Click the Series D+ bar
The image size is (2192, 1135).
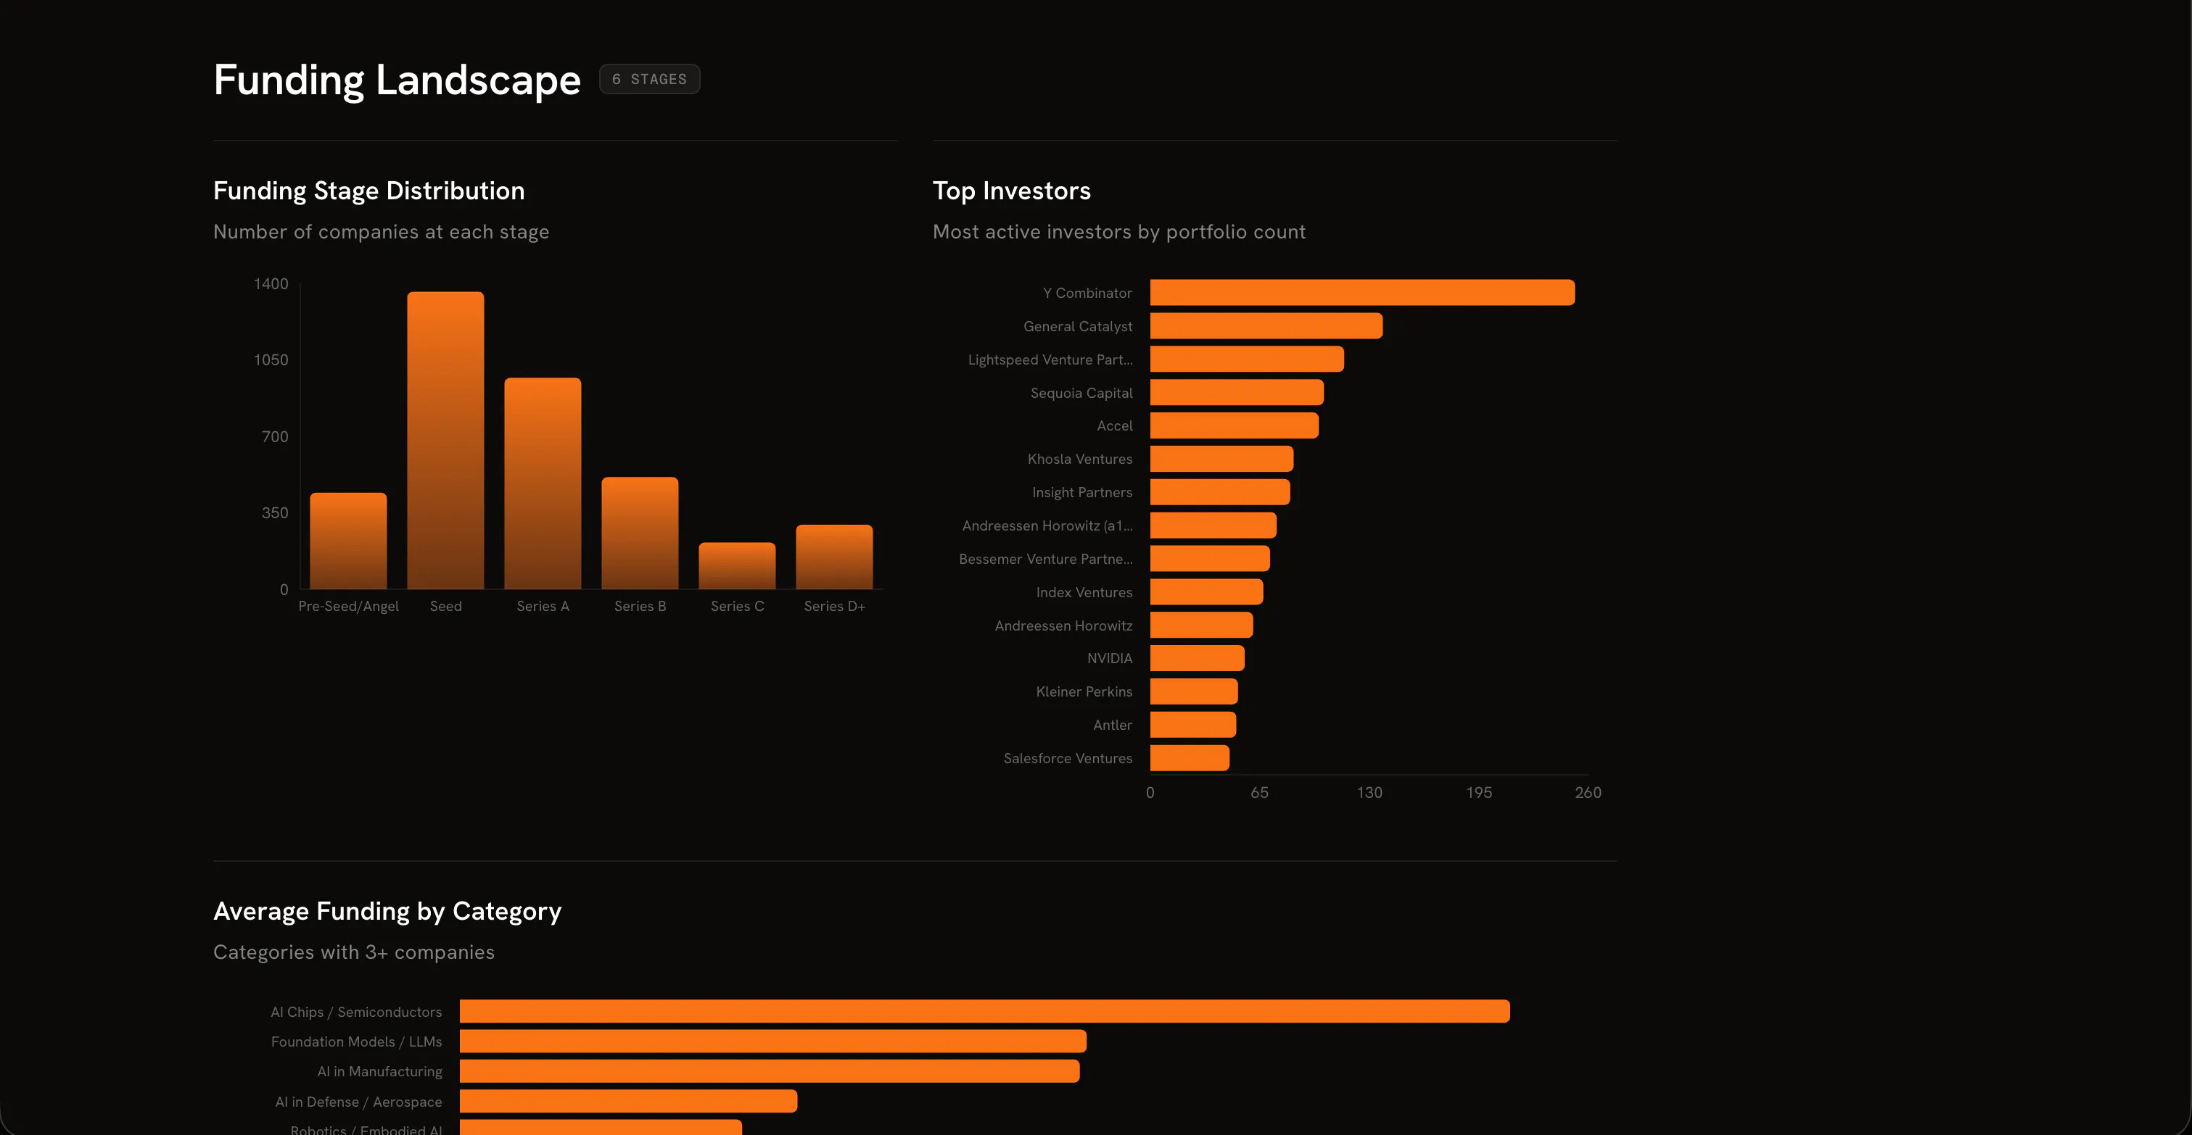(834, 557)
